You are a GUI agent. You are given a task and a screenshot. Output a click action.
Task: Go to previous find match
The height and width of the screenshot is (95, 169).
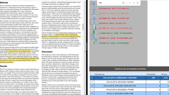pos(130,3)
